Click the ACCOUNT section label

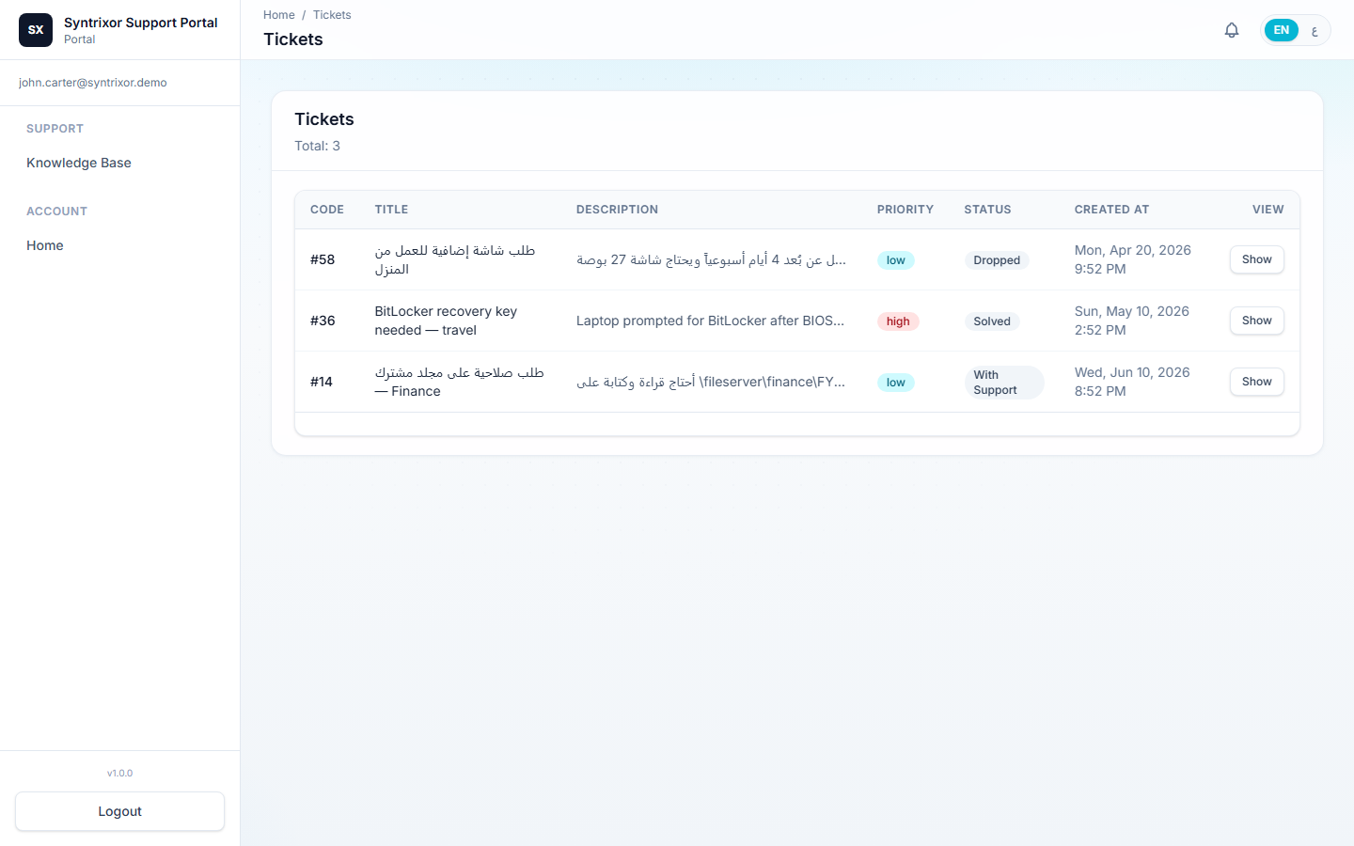click(56, 211)
